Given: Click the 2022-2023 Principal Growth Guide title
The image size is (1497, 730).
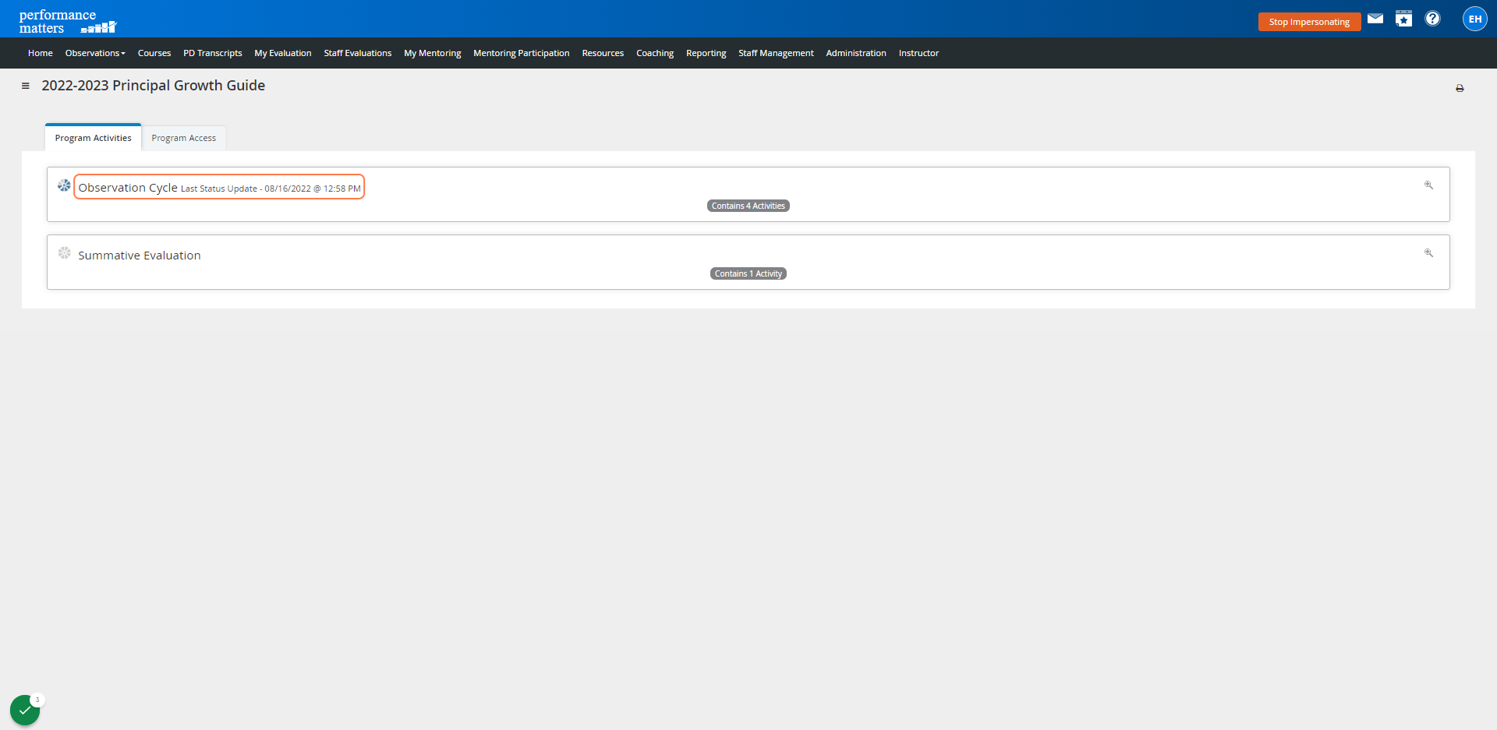Looking at the screenshot, I should 154,86.
